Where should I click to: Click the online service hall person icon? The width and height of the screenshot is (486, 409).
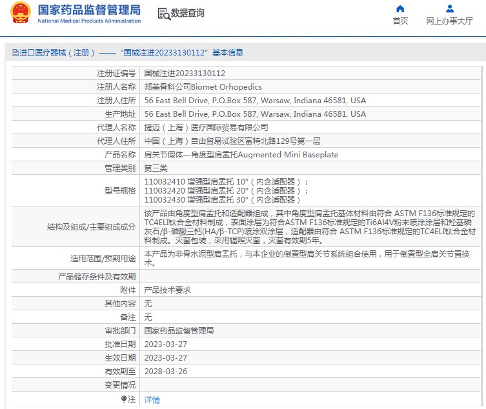point(449,8)
